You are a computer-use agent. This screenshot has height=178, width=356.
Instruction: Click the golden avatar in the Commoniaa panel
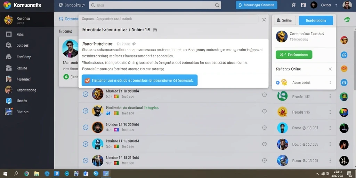click(x=282, y=36)
